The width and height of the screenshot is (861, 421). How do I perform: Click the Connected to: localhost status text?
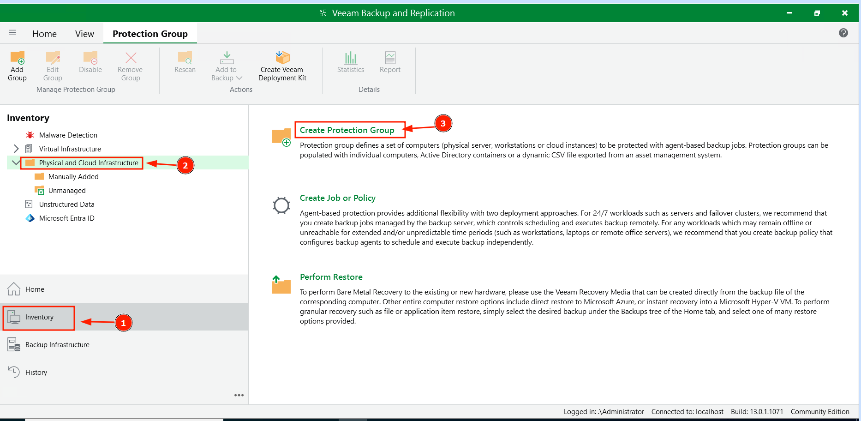[x=688, y=412]
